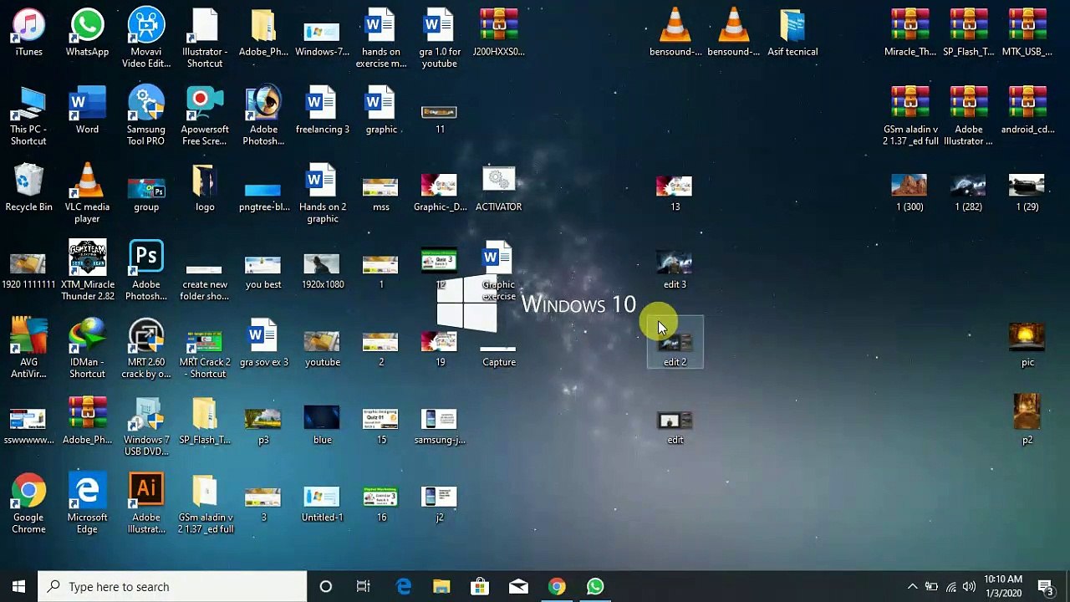Select the Adobe_Ph folder in top row

(263, 33)
